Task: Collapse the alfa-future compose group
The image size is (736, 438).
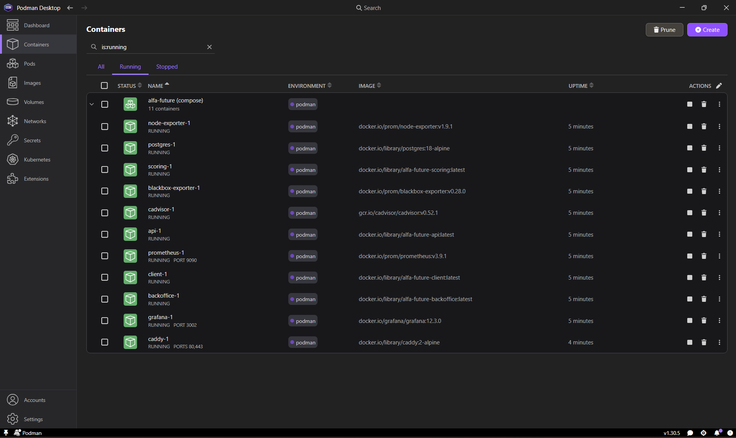Action: pyautogui.click(x=92, y=104)
